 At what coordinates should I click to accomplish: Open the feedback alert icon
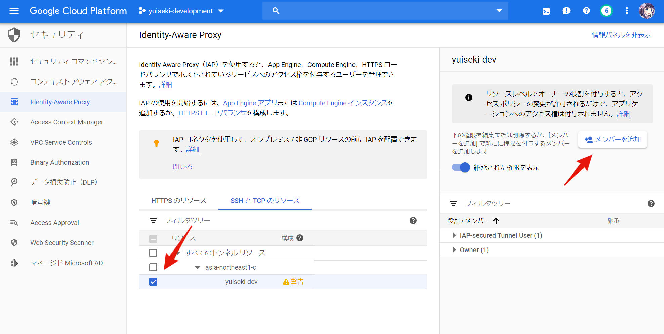pos(566,11)
